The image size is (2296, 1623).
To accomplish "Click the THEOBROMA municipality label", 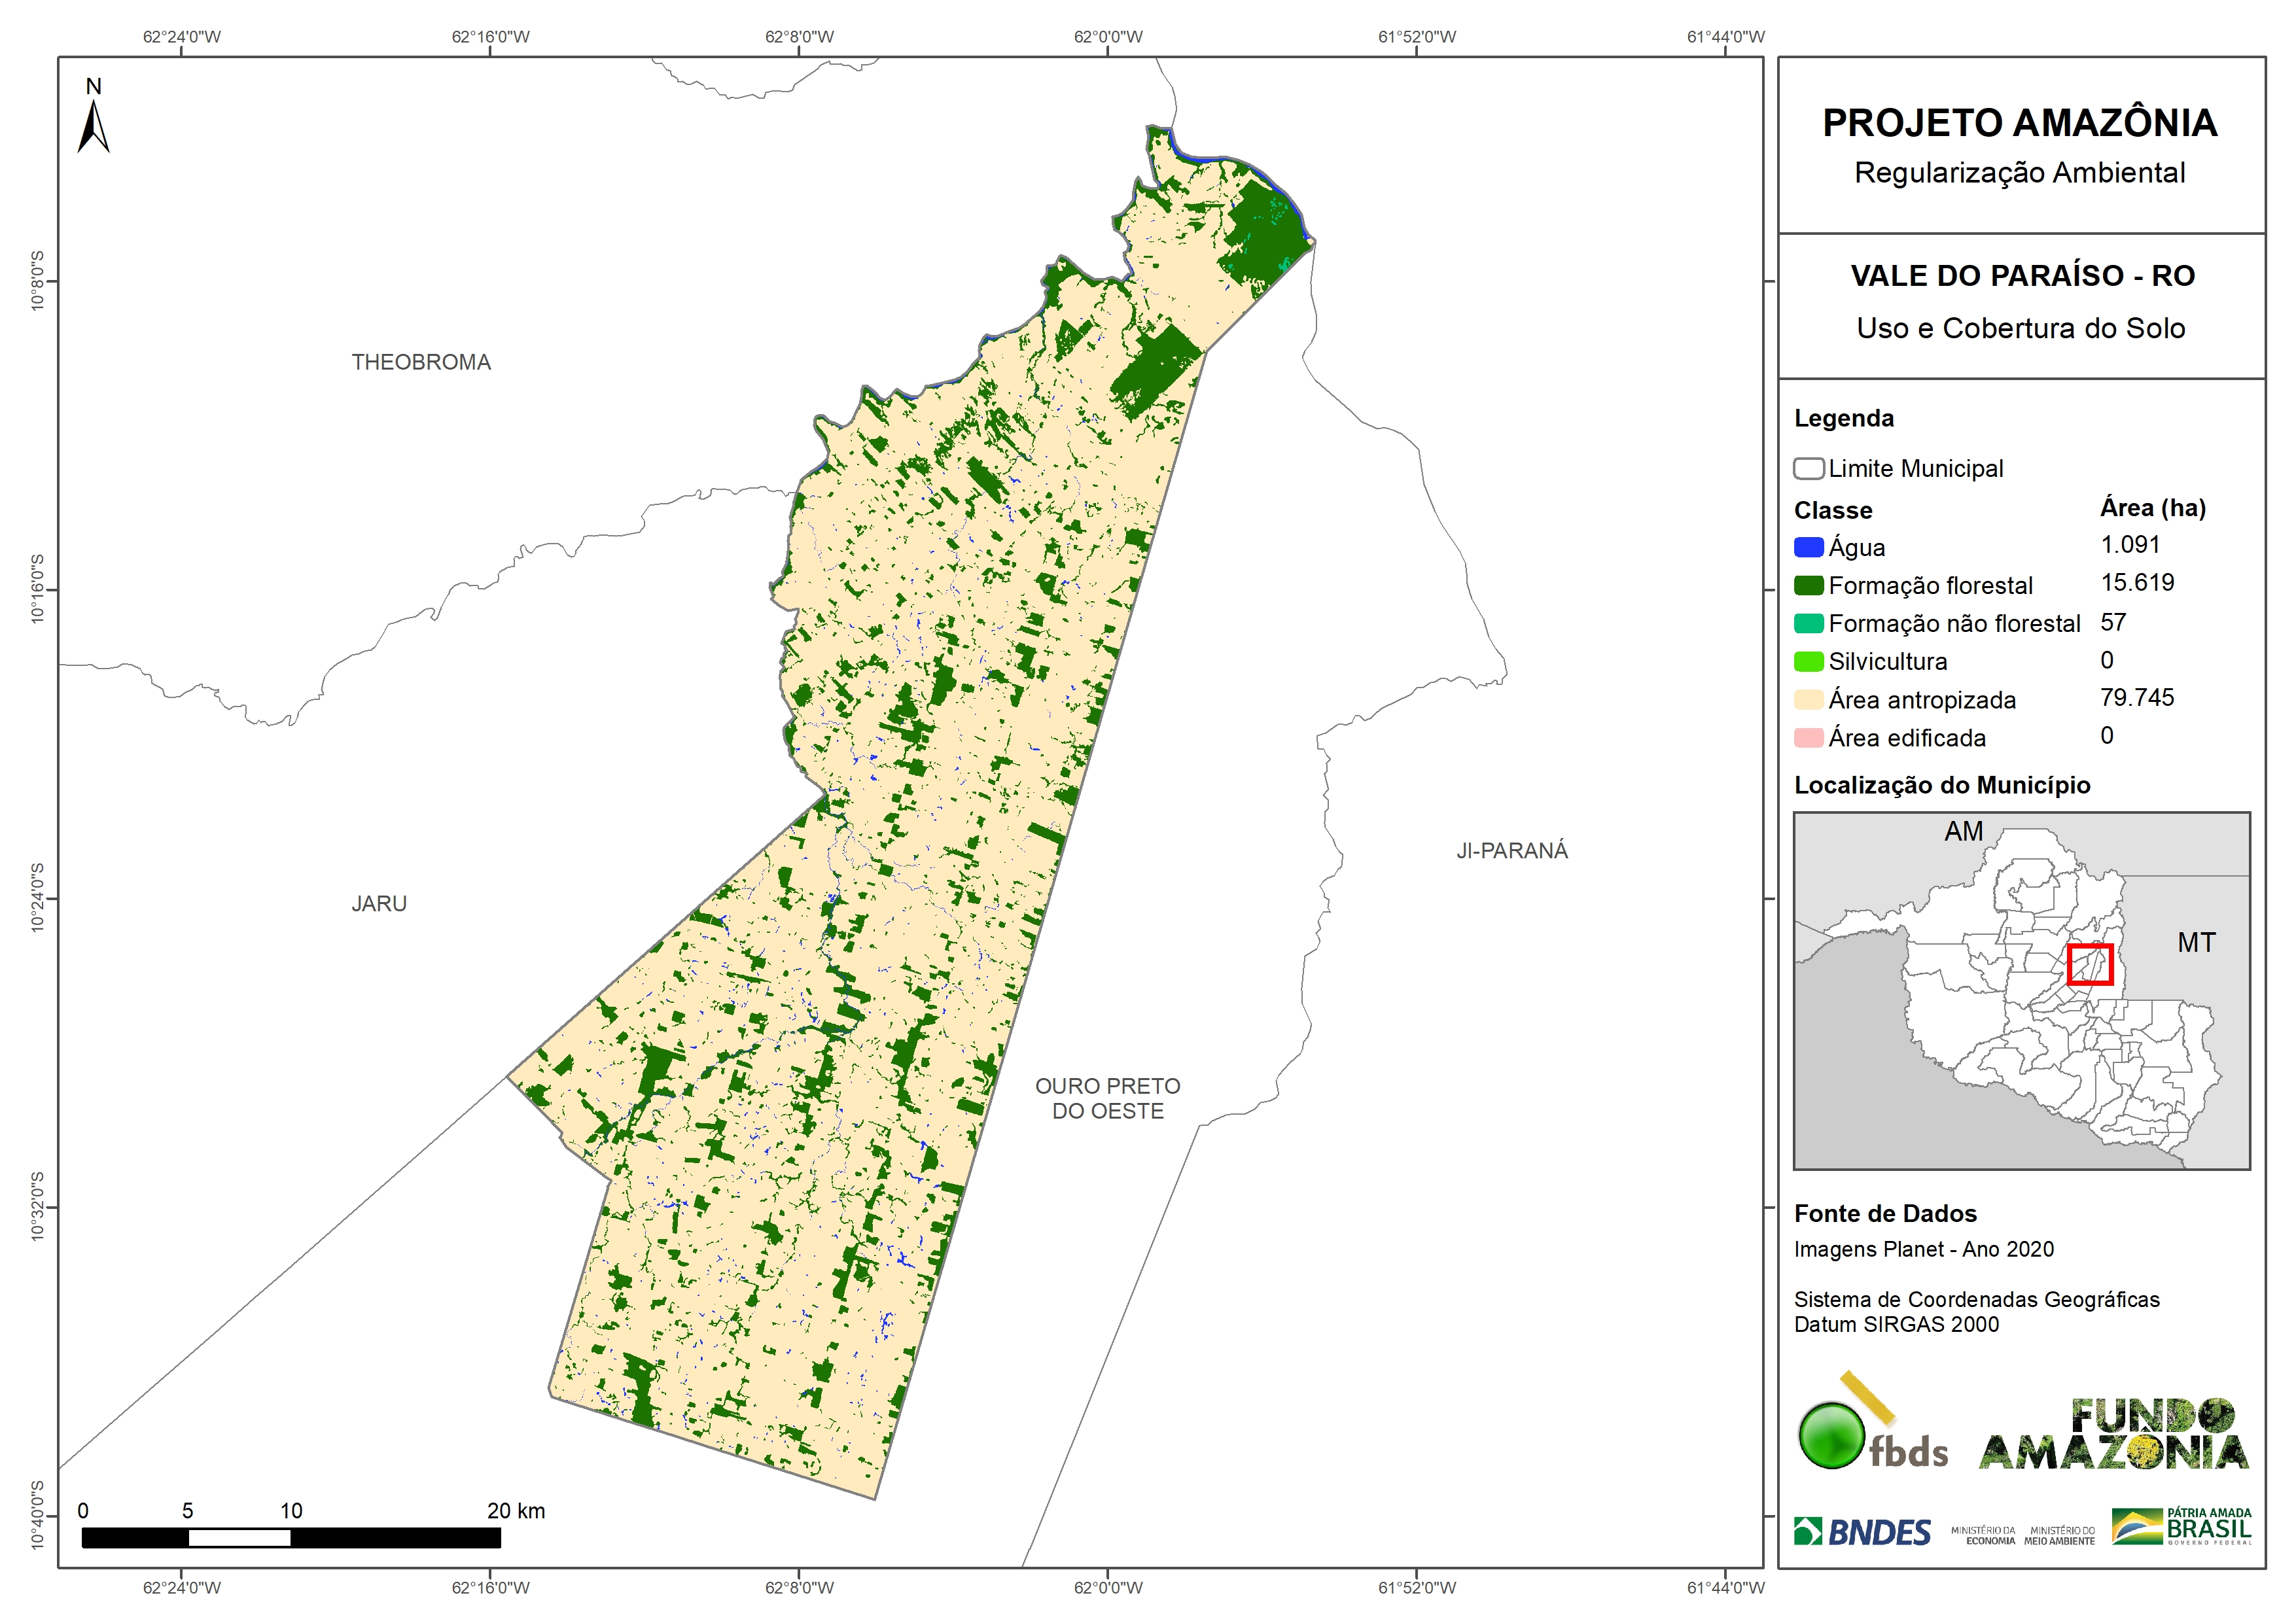I will pyautogui.click(x=421, y=362).
